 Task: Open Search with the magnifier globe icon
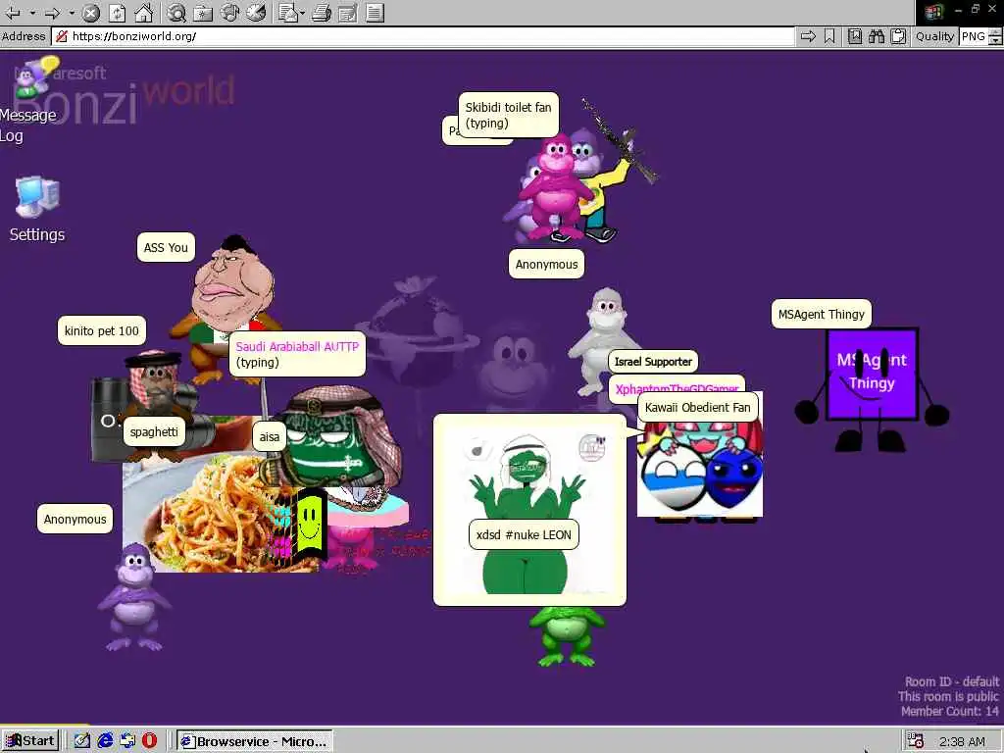(176, 12)
